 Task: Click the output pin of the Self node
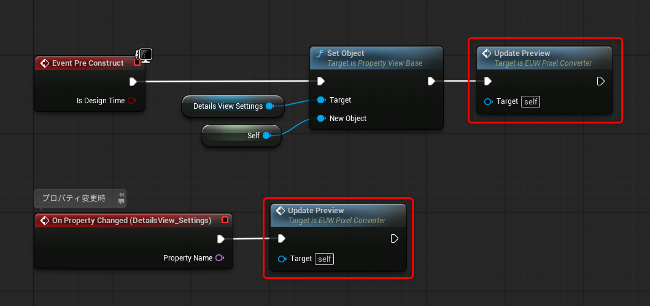266,136
